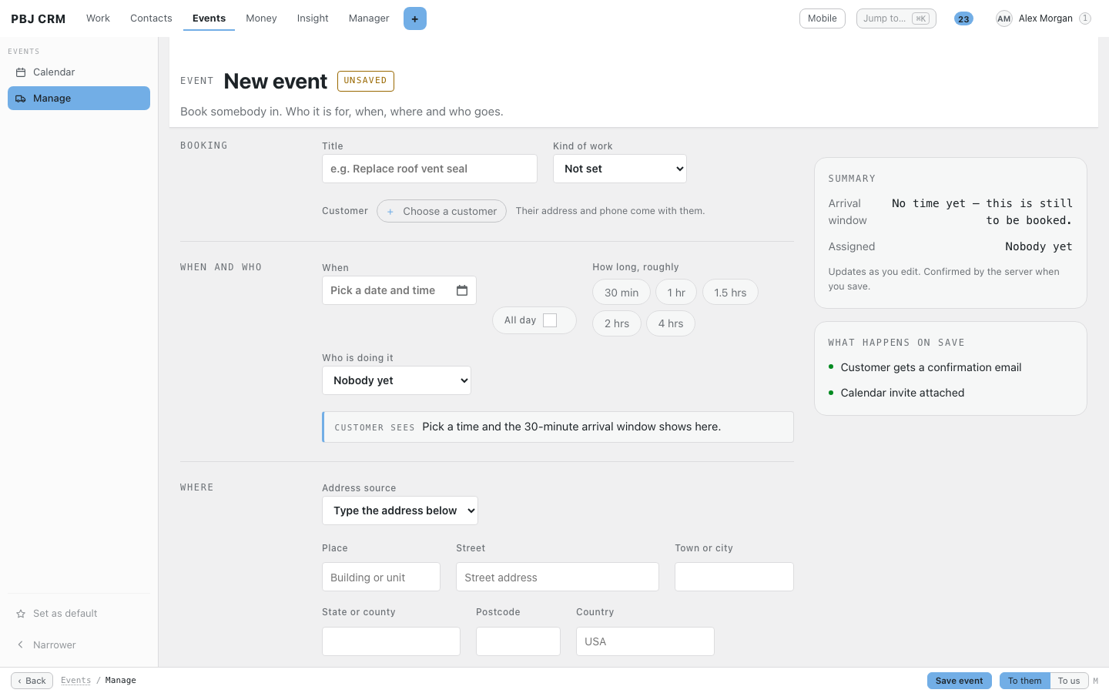Click the Postcode field
The height and width of the screenshot is (693, 1109).
coord(518,641)
